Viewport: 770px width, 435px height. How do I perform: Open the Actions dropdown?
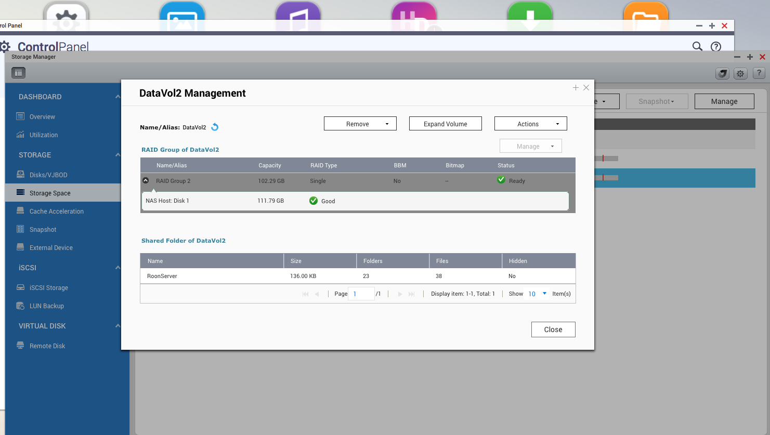pos(530,124)
